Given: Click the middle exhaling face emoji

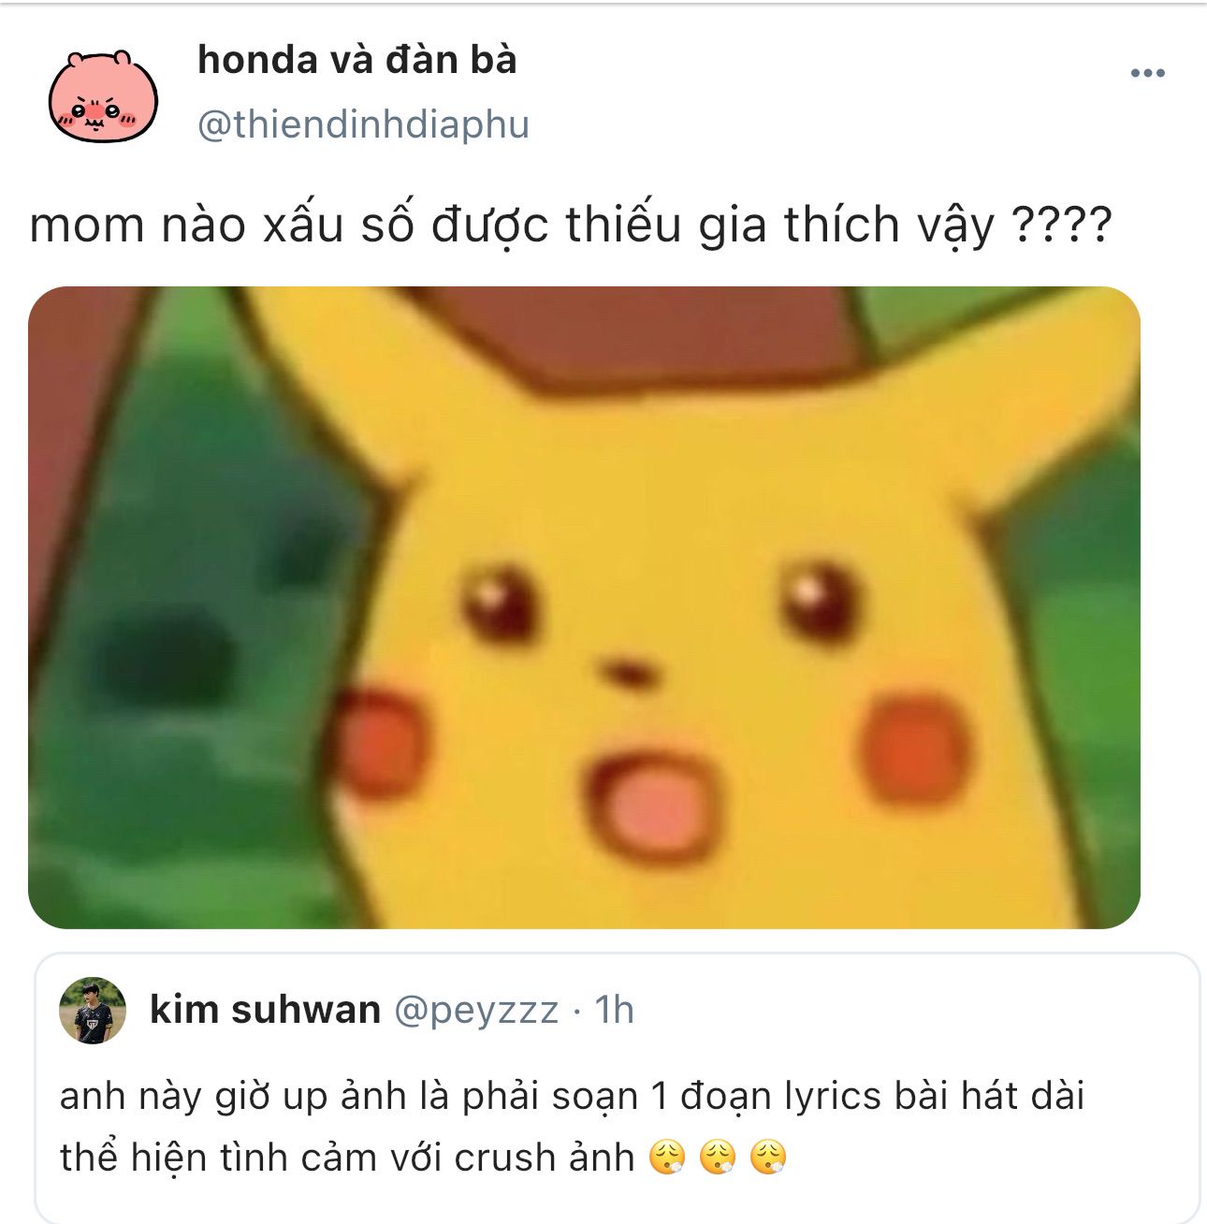Looking at the screenshot, I should point(718,1158).
